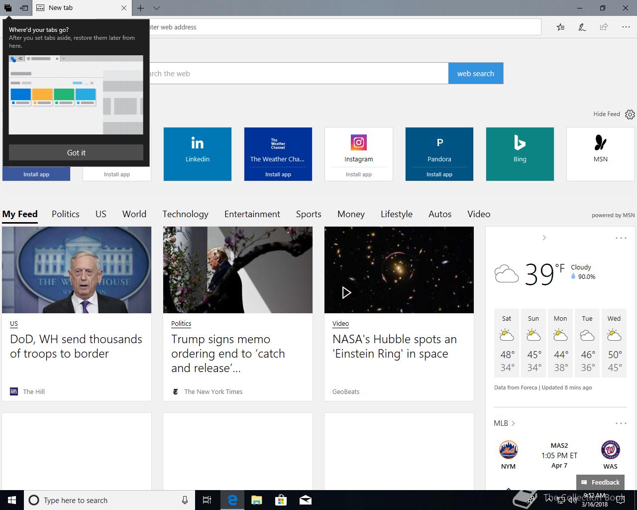Select Wednesday forecast in weather card

pos(614,344)
